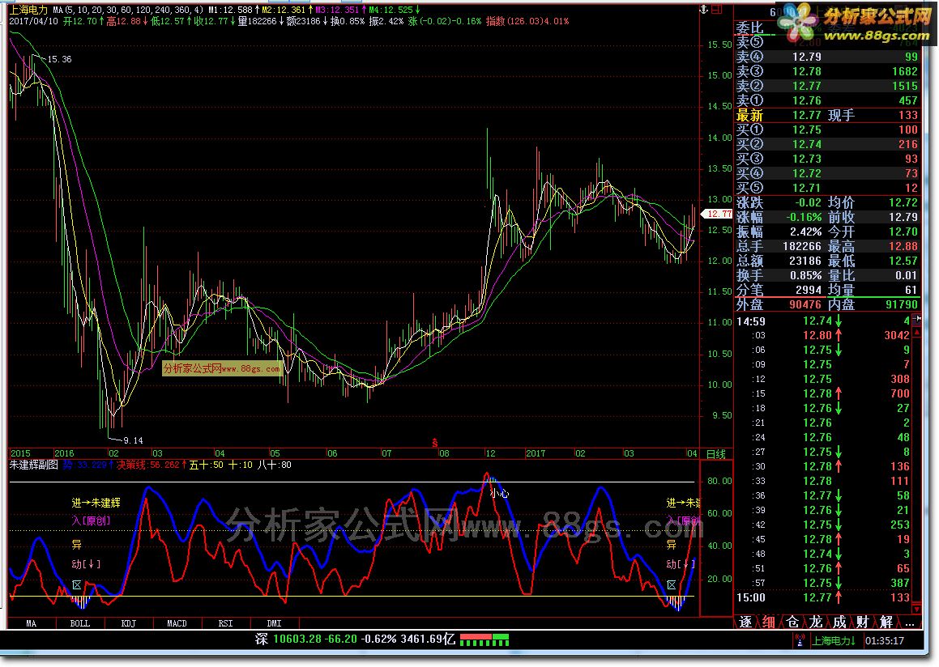
Task: Click the 总手 value 182266
Action: (802, 246)
